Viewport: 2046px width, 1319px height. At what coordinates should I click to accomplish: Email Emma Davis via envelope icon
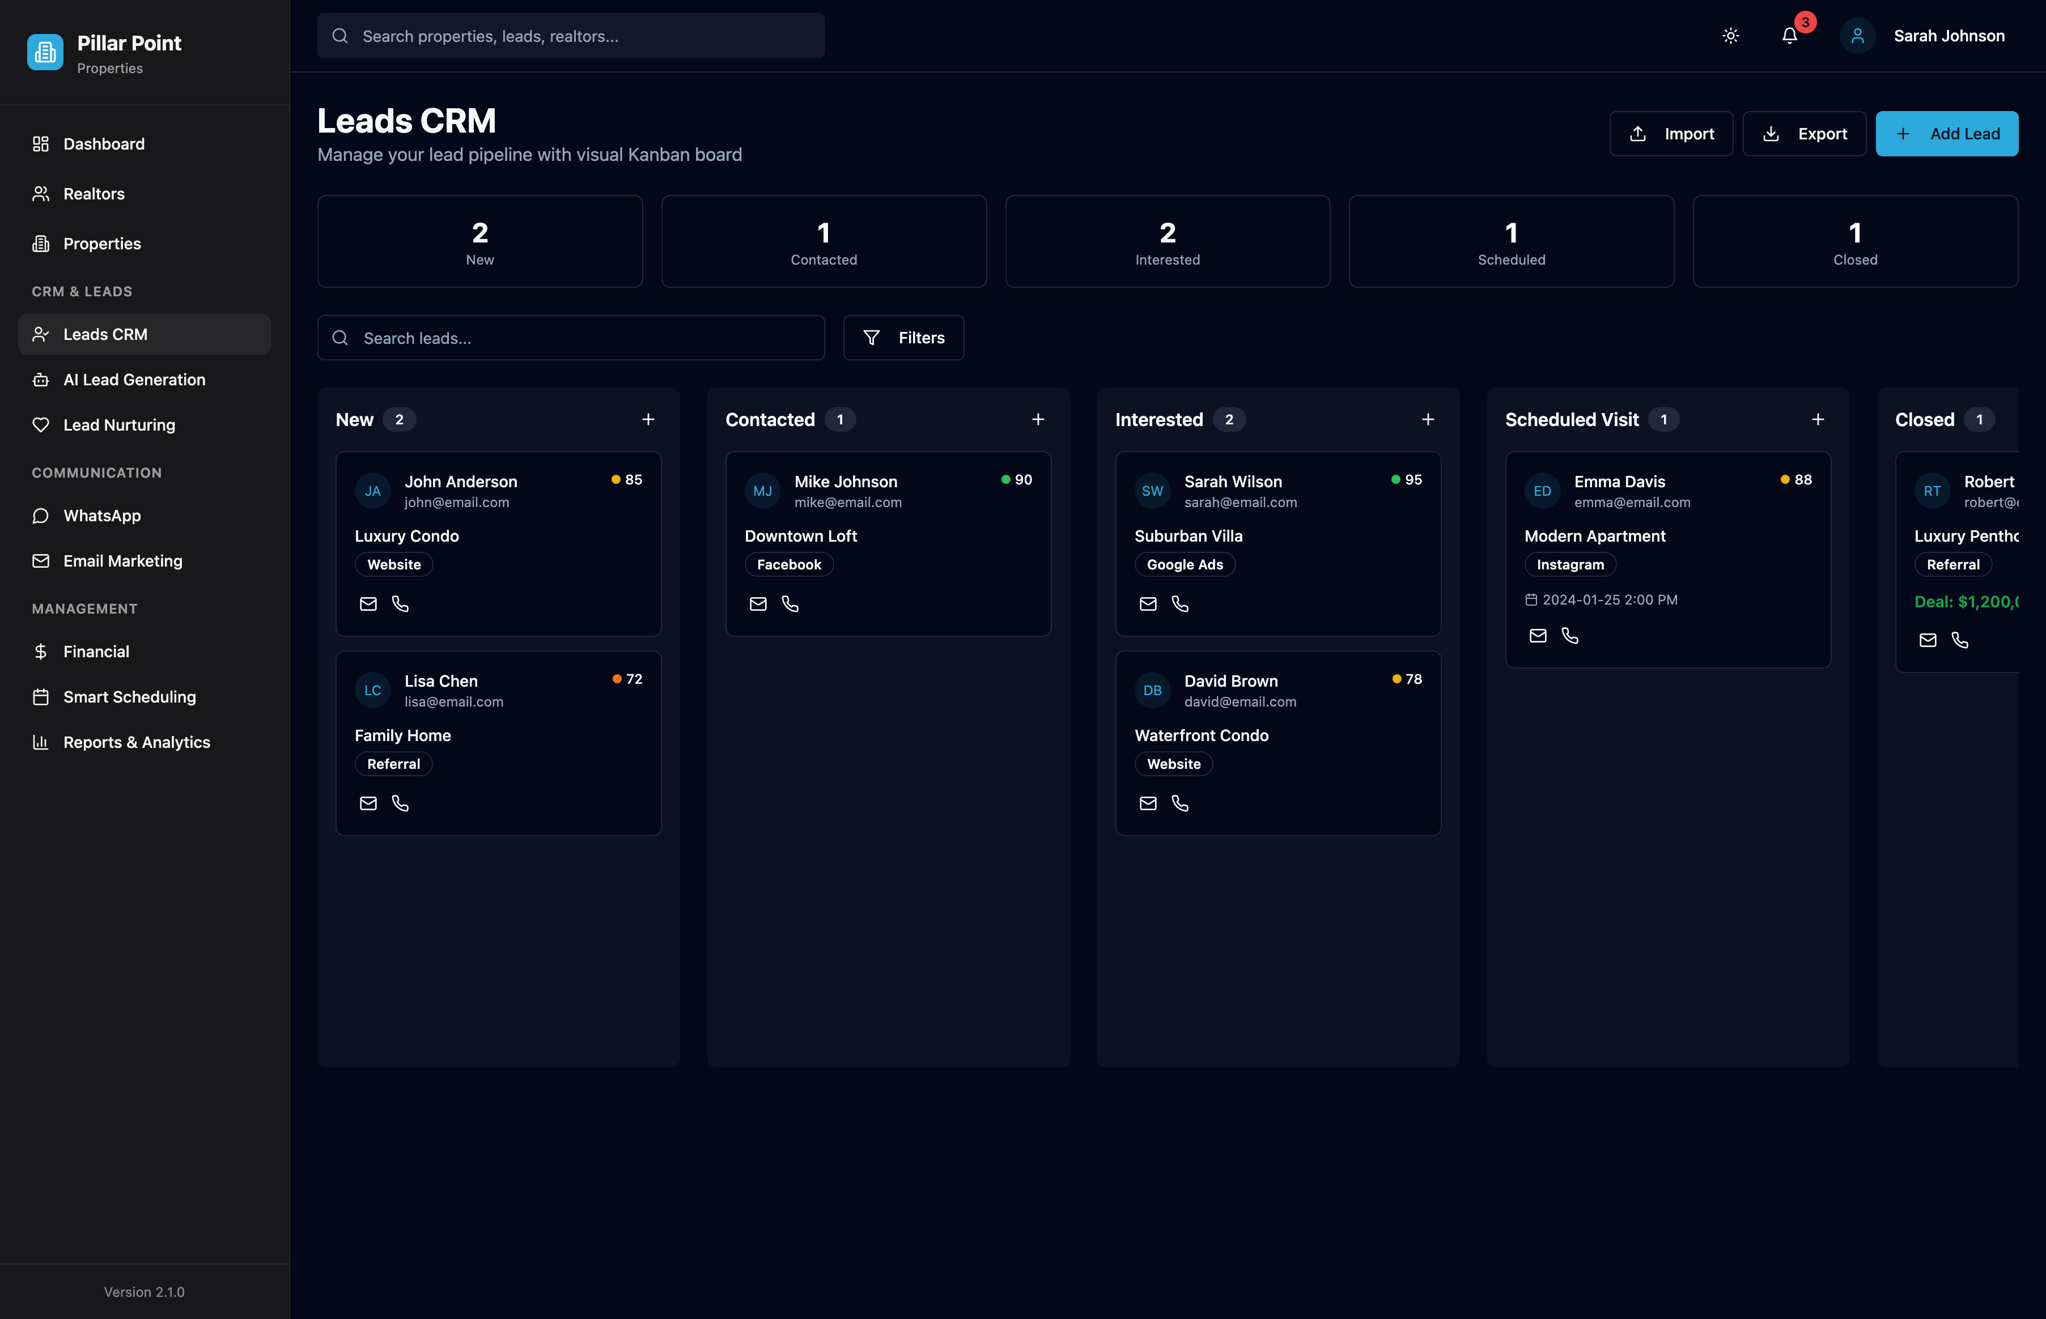1538,636
